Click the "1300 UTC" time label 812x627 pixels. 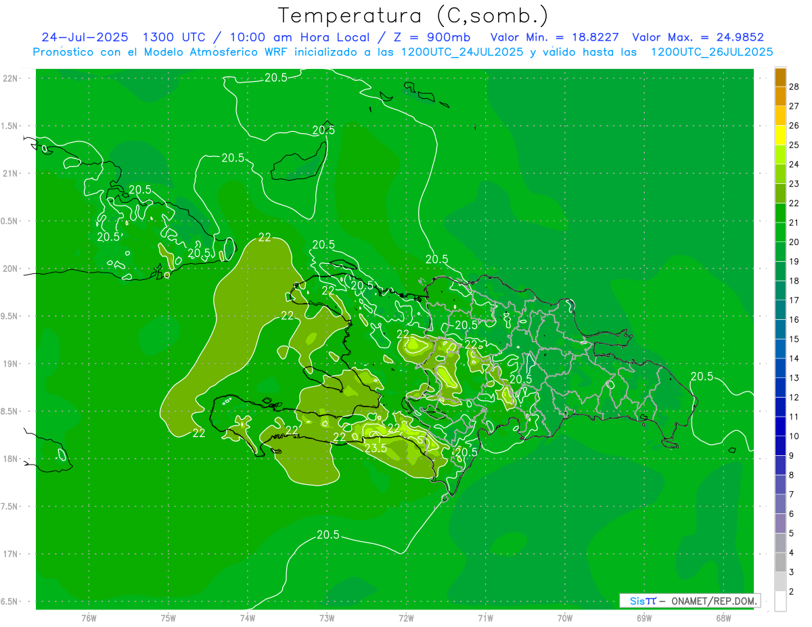[173, 37]
